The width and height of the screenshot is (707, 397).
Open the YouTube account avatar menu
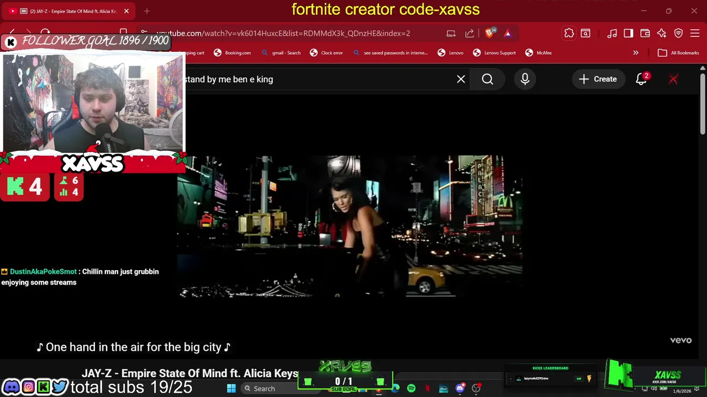(673, 79)
